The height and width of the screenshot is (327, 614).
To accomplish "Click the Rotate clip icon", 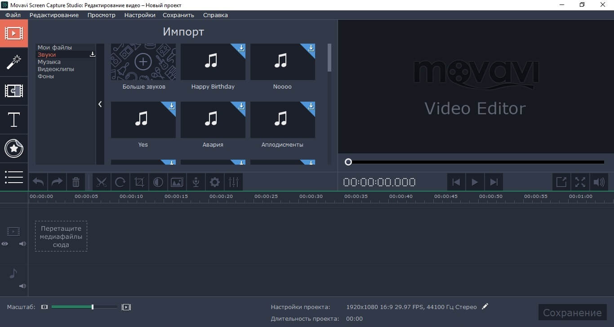I will tap(120, 182).
